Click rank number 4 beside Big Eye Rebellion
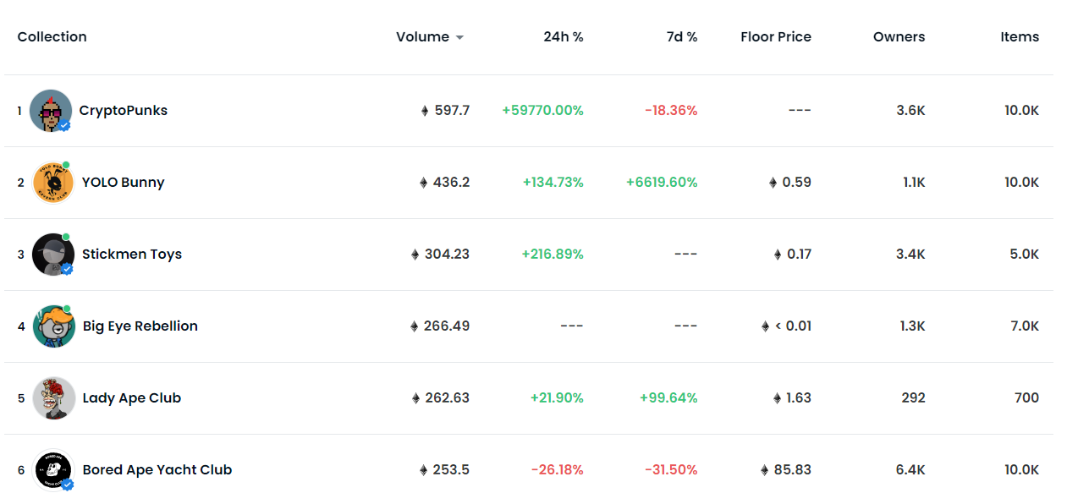The height and width of the screenshot is (504, 1089). point(21,326)
